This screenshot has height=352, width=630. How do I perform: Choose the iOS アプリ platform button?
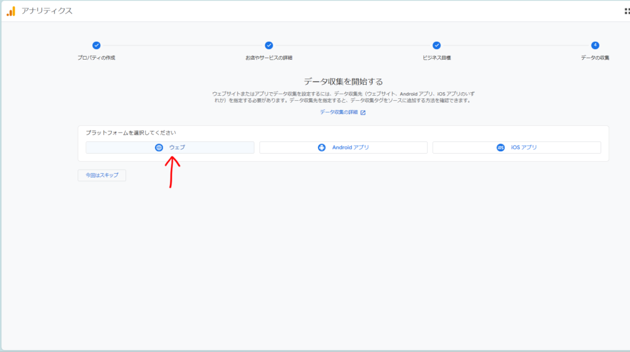click(517, 147)
